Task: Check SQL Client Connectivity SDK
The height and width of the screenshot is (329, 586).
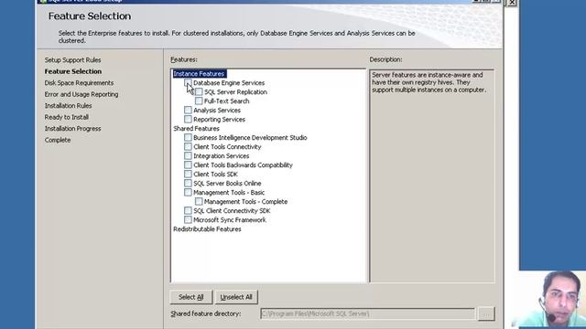Action: (188, 211)
